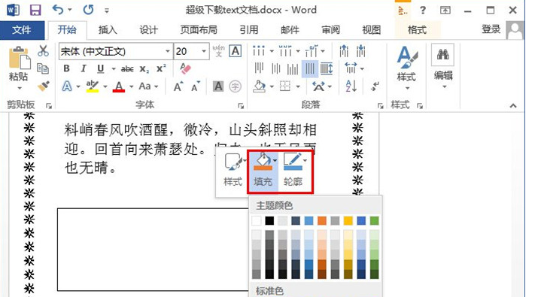This screenshot has height=297, width=538.
Task: Activate the Format Painter brush
Action: tap(43, 86)
